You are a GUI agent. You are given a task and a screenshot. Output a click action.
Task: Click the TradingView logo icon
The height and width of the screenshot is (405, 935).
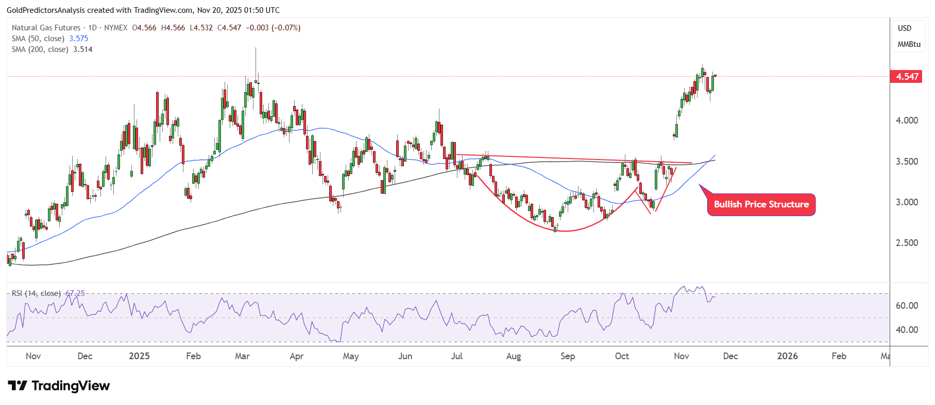pyautogui.click(x=18, y=385)
